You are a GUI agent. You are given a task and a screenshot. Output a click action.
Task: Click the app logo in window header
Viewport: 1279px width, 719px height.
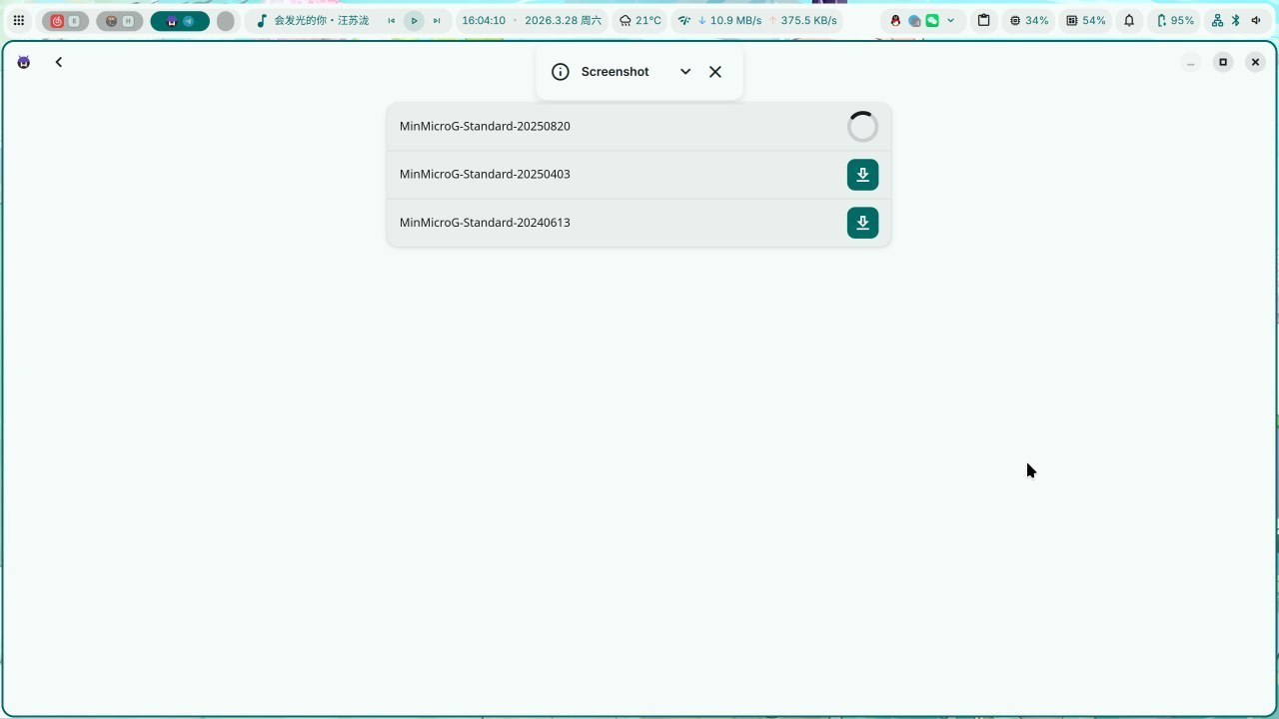(x=24, y=62)
